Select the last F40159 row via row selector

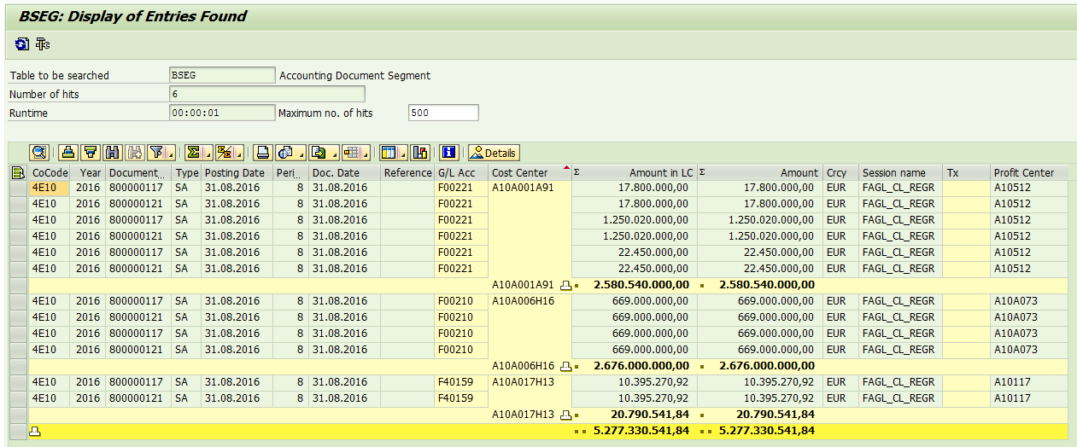tap(17, 398)
